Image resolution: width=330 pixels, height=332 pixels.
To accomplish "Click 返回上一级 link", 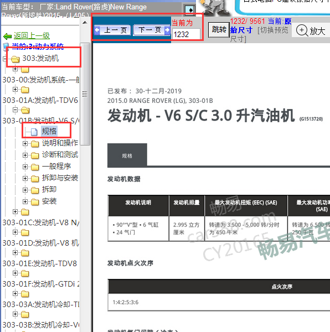I will (32, 35).
